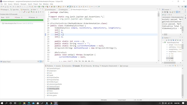Click the toolbar Search magnifier icon at right
The height and width of the screenshot is (105, 187).
tap(179, 7)
